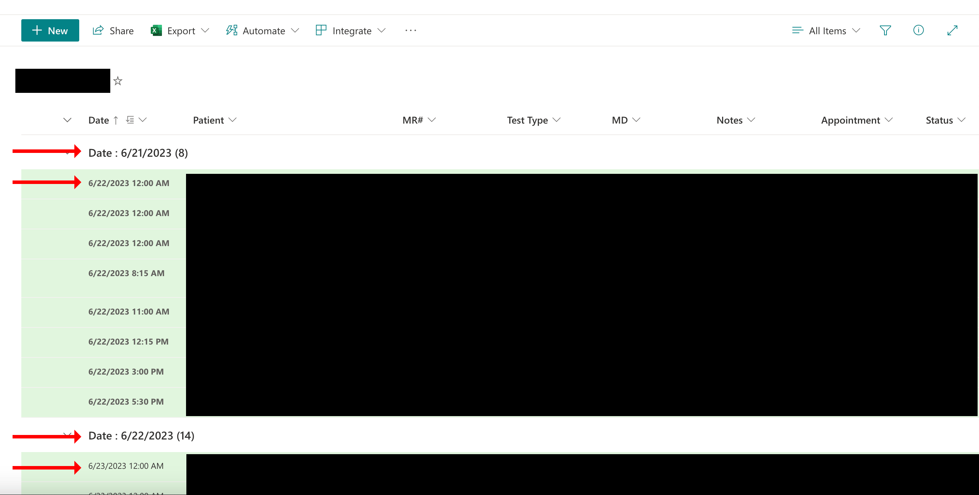This screenshot has height=495, width=979.
Task: Open the Integrate menu
Action: pos(350,30)
